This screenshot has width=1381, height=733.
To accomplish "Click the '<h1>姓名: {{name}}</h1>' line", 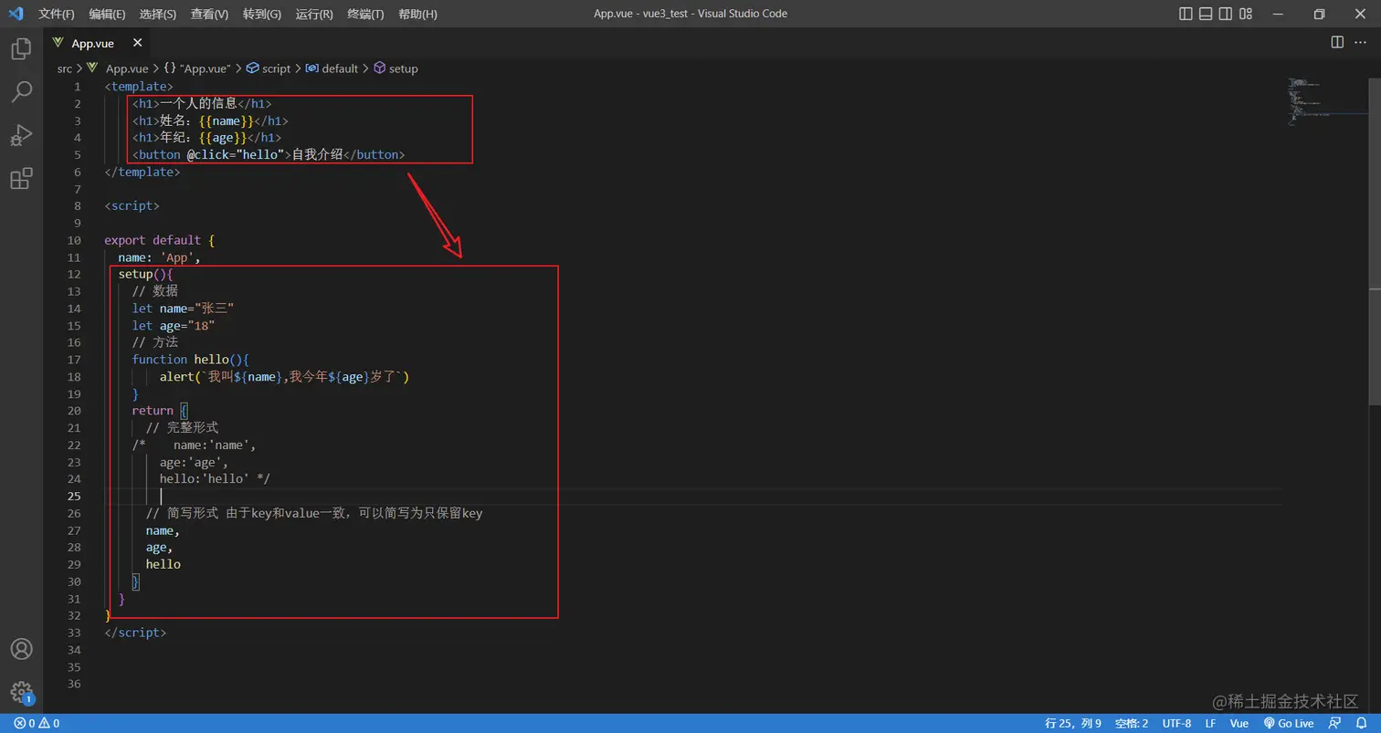I will click(x=210, y=120).
